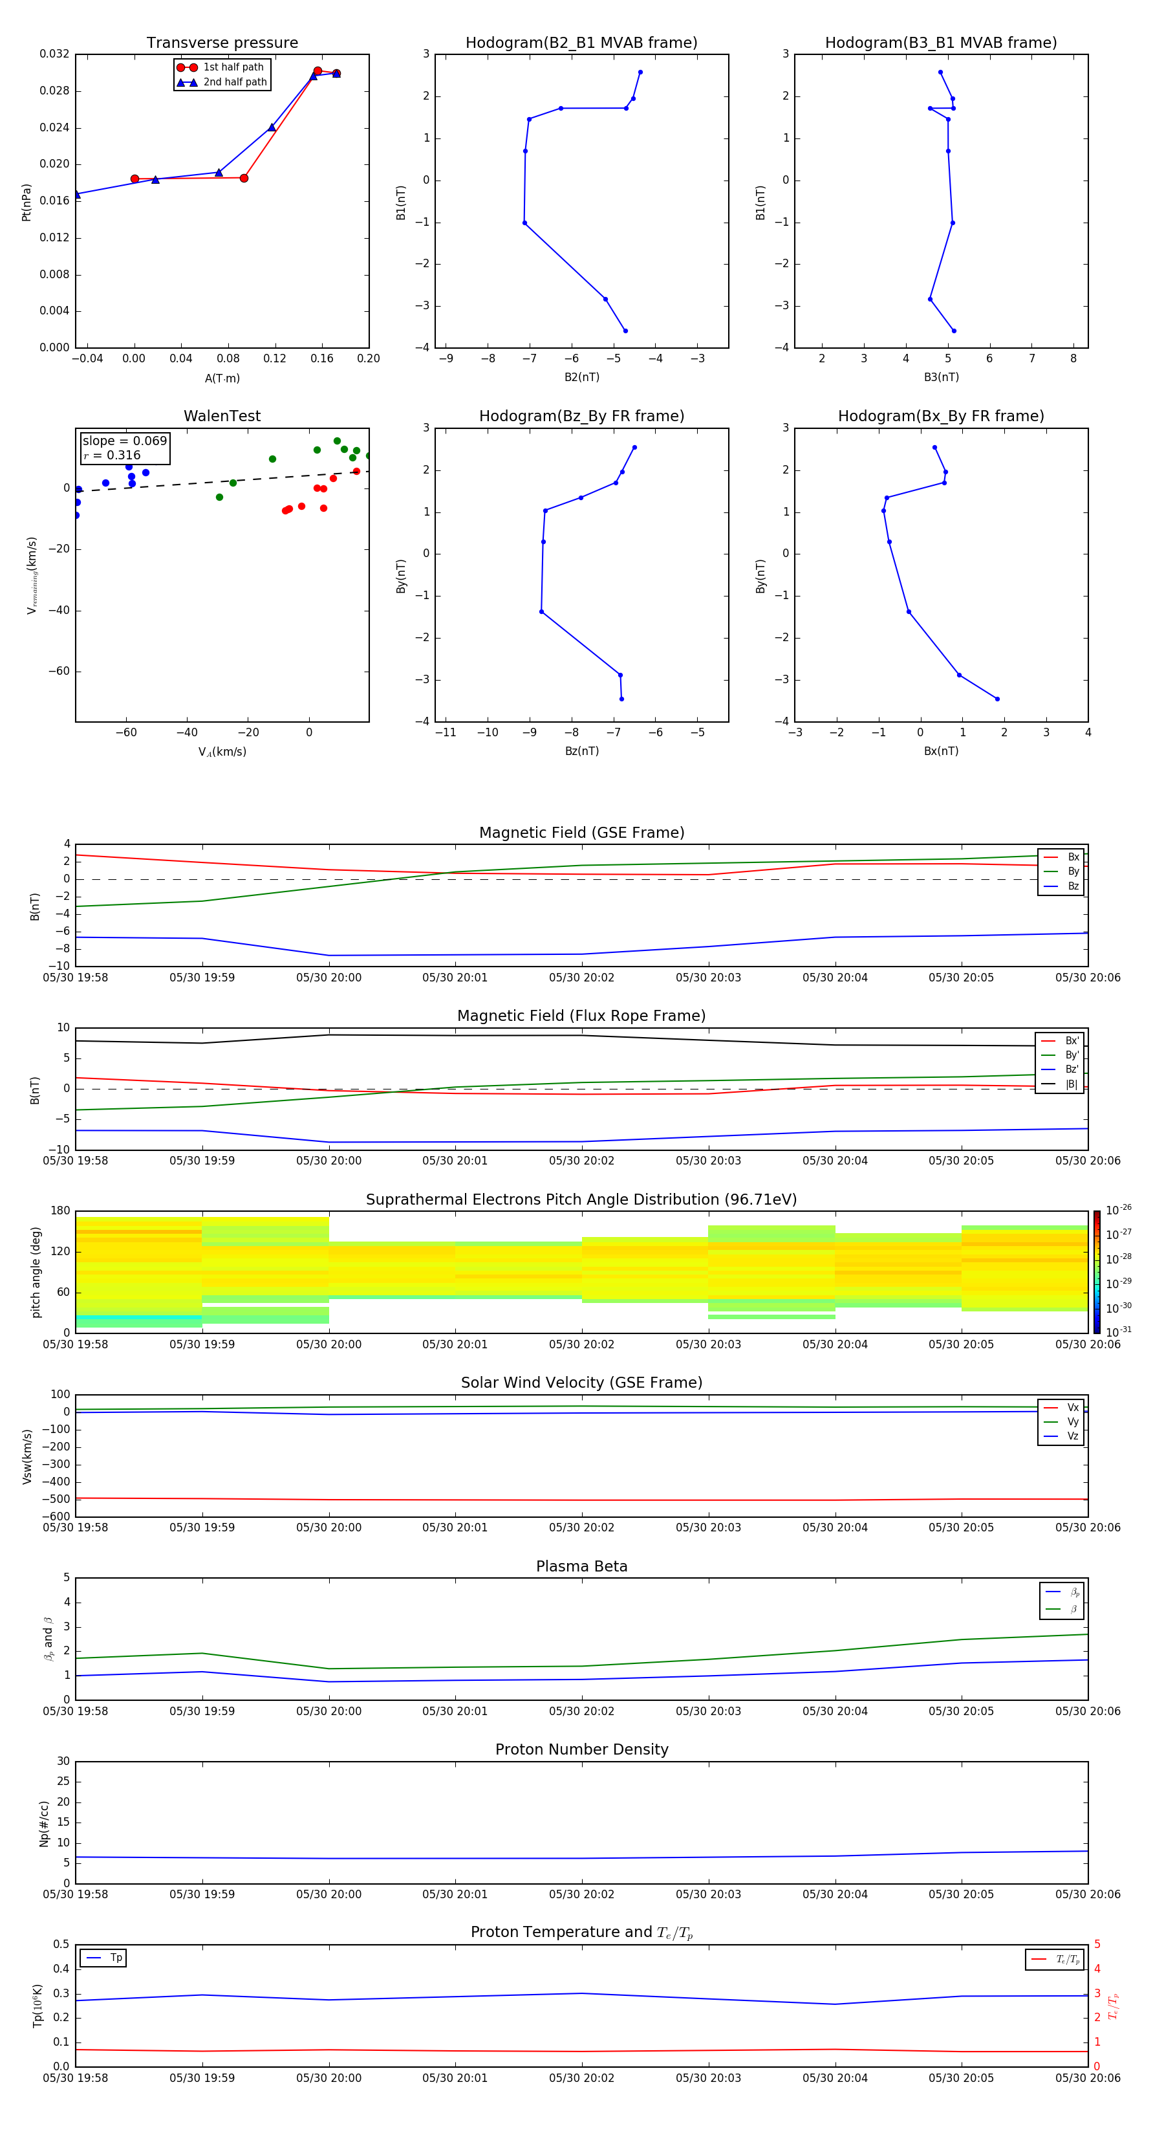
Task: Click the Plasma Beta panel title
Action: [x=581, y=1566]
